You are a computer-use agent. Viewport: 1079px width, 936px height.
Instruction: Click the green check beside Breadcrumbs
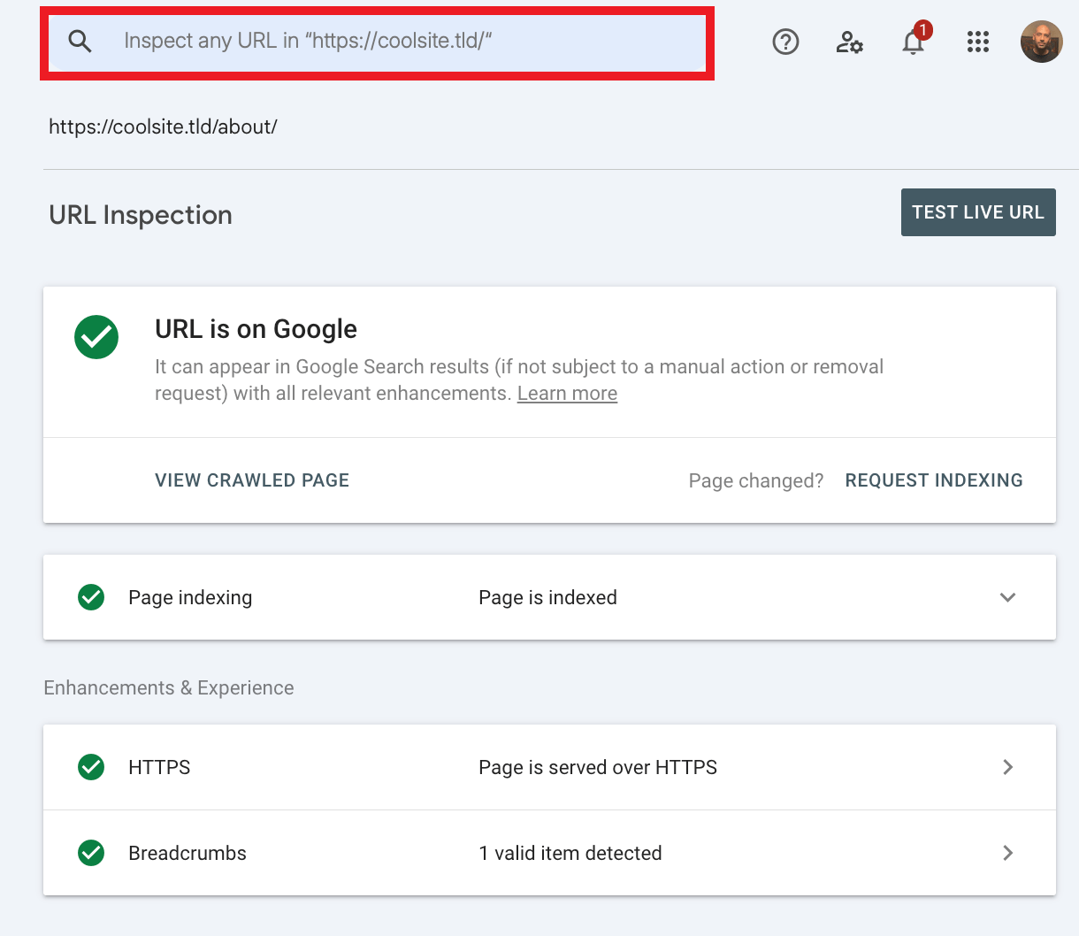(90, 853)
